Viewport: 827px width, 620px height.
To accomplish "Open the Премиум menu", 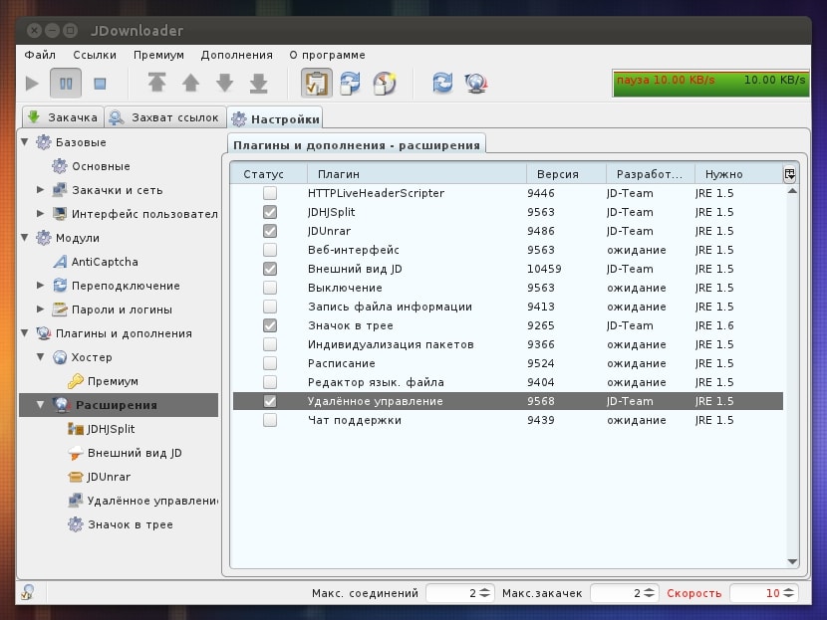I will point(158,55).
